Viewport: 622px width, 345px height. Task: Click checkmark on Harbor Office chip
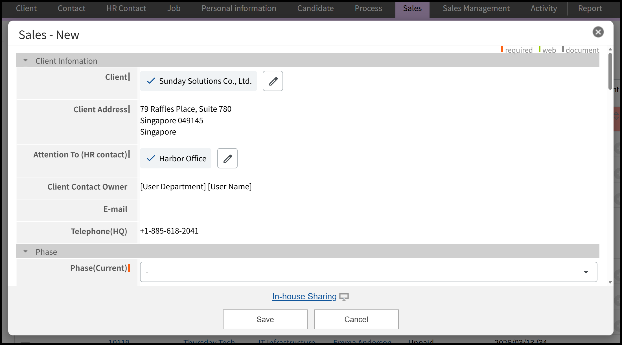(x=151, y=158)
